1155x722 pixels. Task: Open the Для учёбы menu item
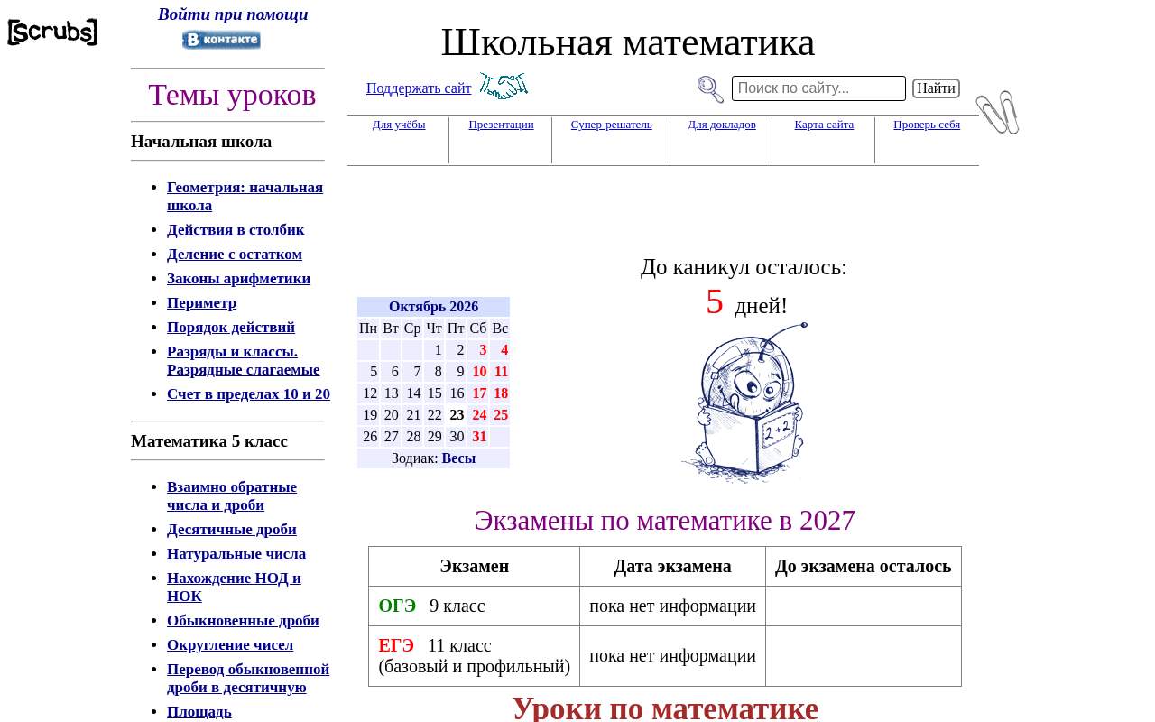399,125
